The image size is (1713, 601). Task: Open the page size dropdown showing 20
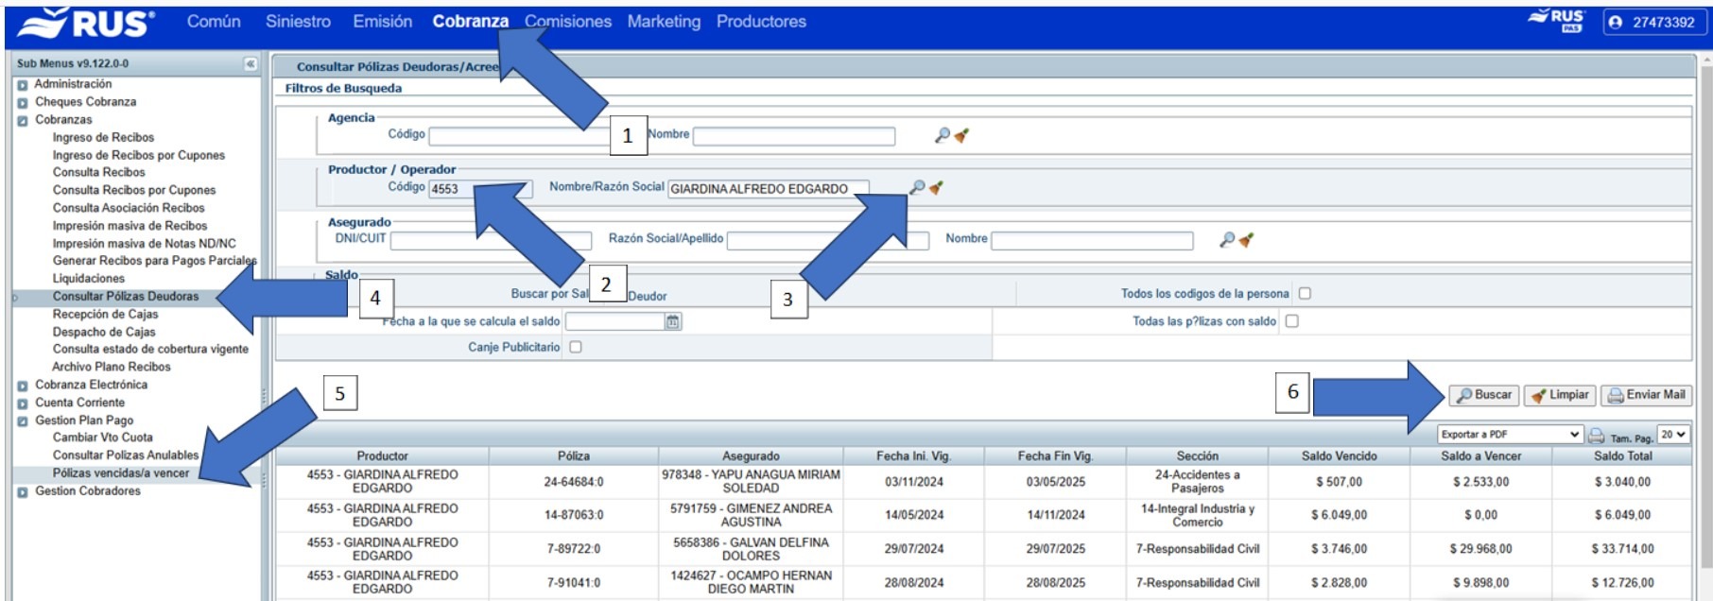pyautogui.click(x=1672, y=435)
